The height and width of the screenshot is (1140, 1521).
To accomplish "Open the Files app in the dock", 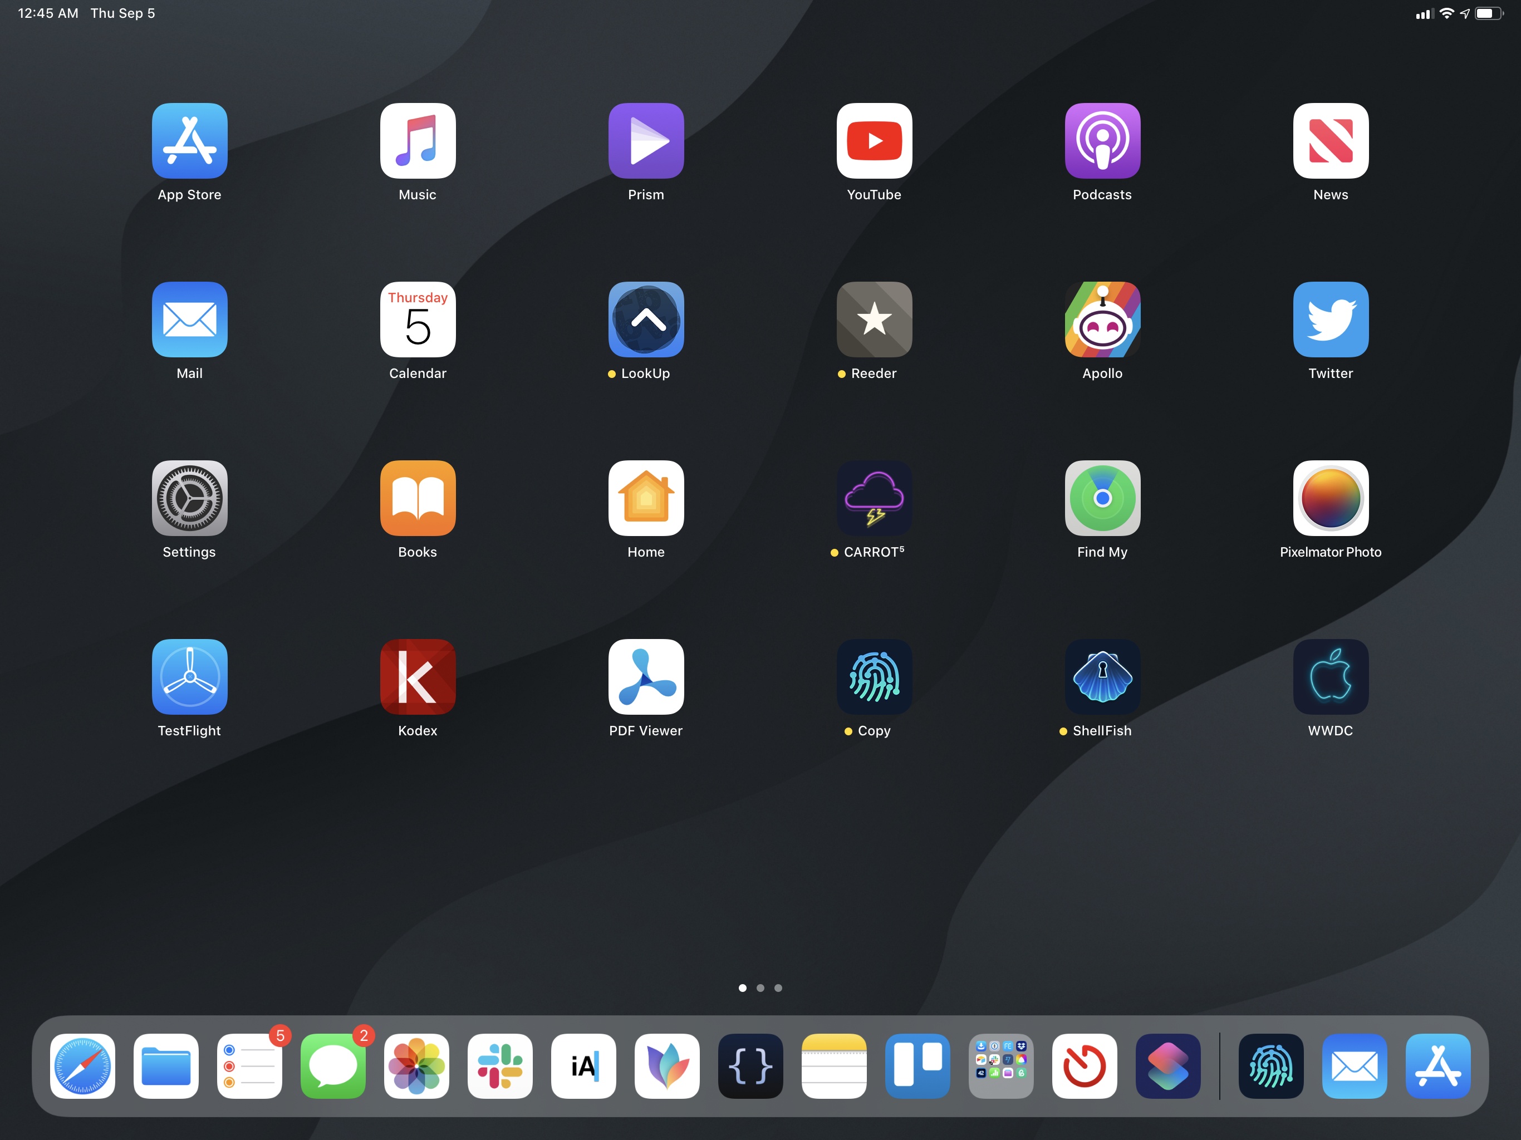I will tap(166, 1067).
